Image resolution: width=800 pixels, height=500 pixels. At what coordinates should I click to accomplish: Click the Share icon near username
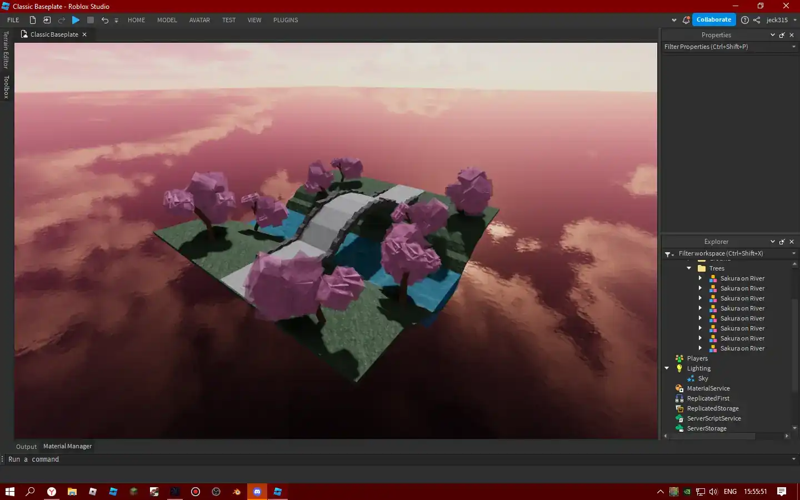[757, 20]
